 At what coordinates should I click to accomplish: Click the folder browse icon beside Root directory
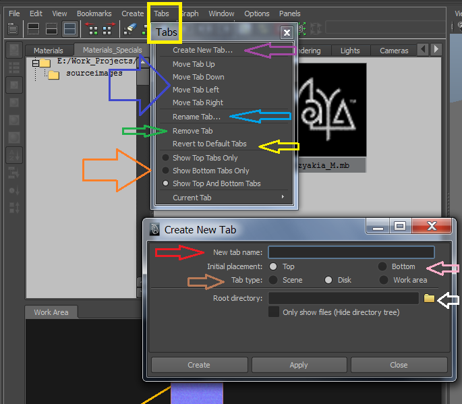pyautogui.click(x=429, y=299)
